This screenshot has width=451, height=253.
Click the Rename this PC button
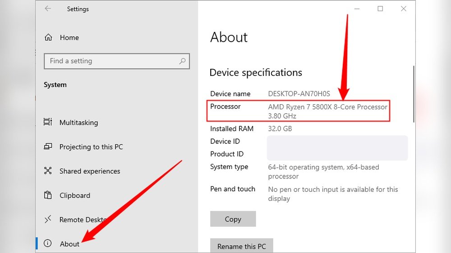[x=242, y=246]
